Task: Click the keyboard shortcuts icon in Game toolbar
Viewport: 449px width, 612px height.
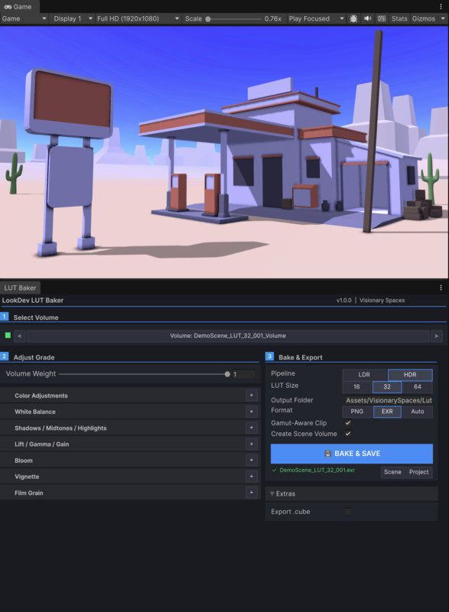Action: [382, 18]
